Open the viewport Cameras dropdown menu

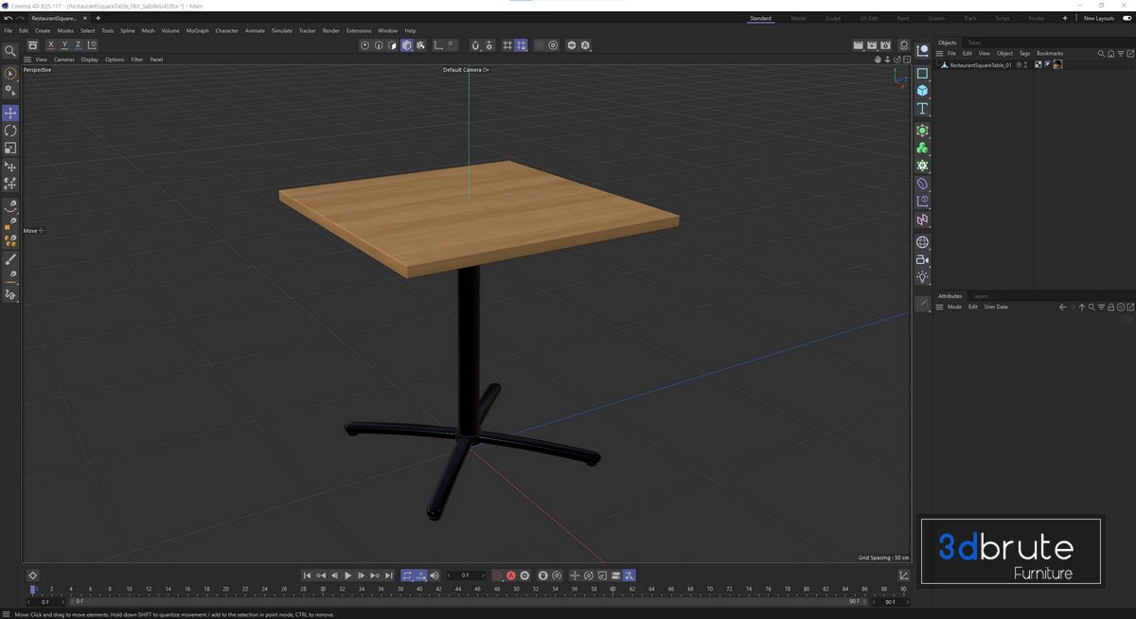pos(63,60)
